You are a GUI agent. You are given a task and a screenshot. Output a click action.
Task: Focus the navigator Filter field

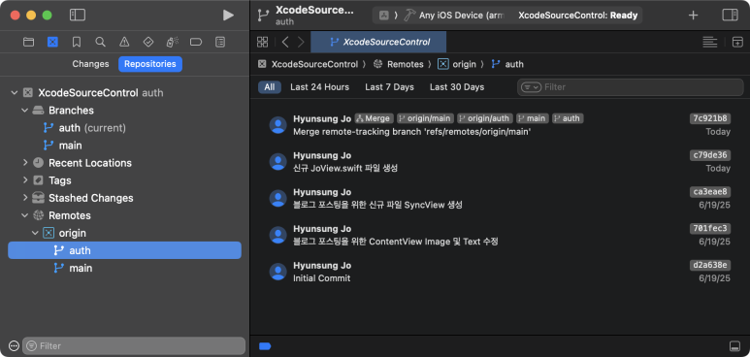134,345
